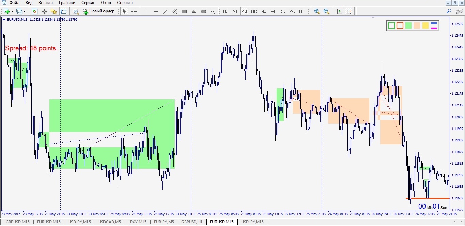Image resolution: width=465 pixels, height=226 pixels.
Task: Select the crosshair cursor tool
Action: point(134,11)
